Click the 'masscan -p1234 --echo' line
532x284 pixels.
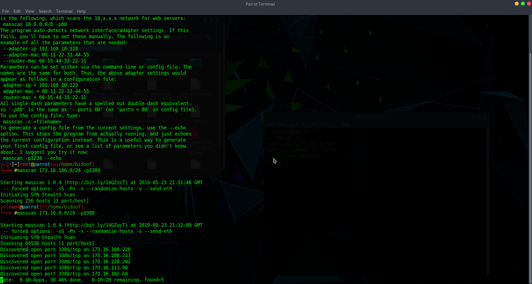32,158
